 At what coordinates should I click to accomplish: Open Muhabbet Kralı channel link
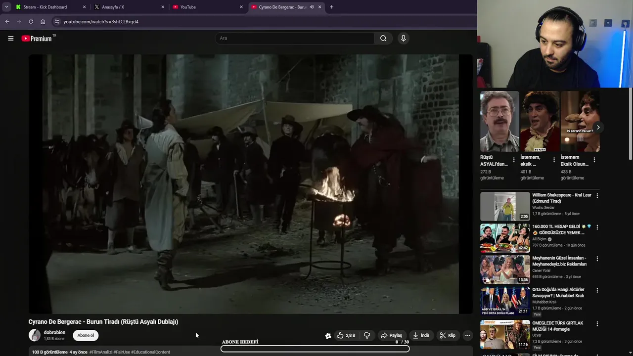544,302
